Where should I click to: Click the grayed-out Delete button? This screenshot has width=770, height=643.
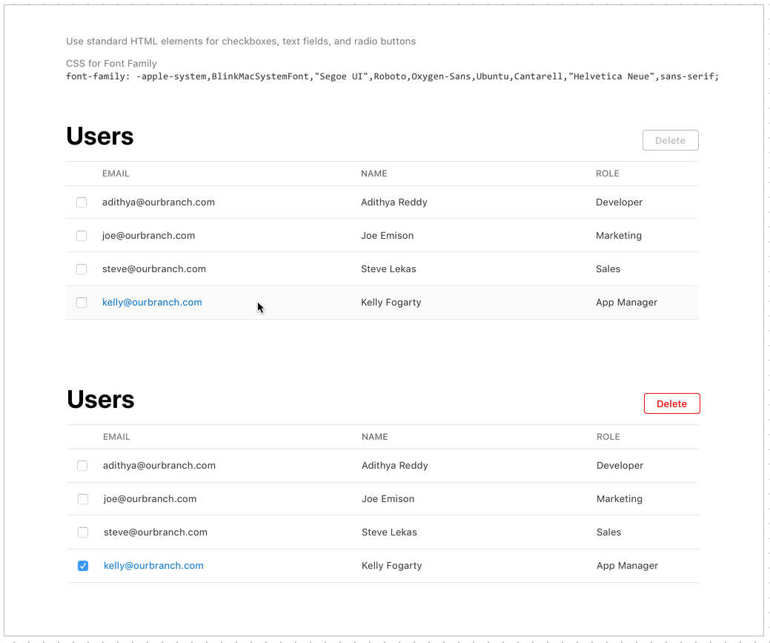point(670,140)
